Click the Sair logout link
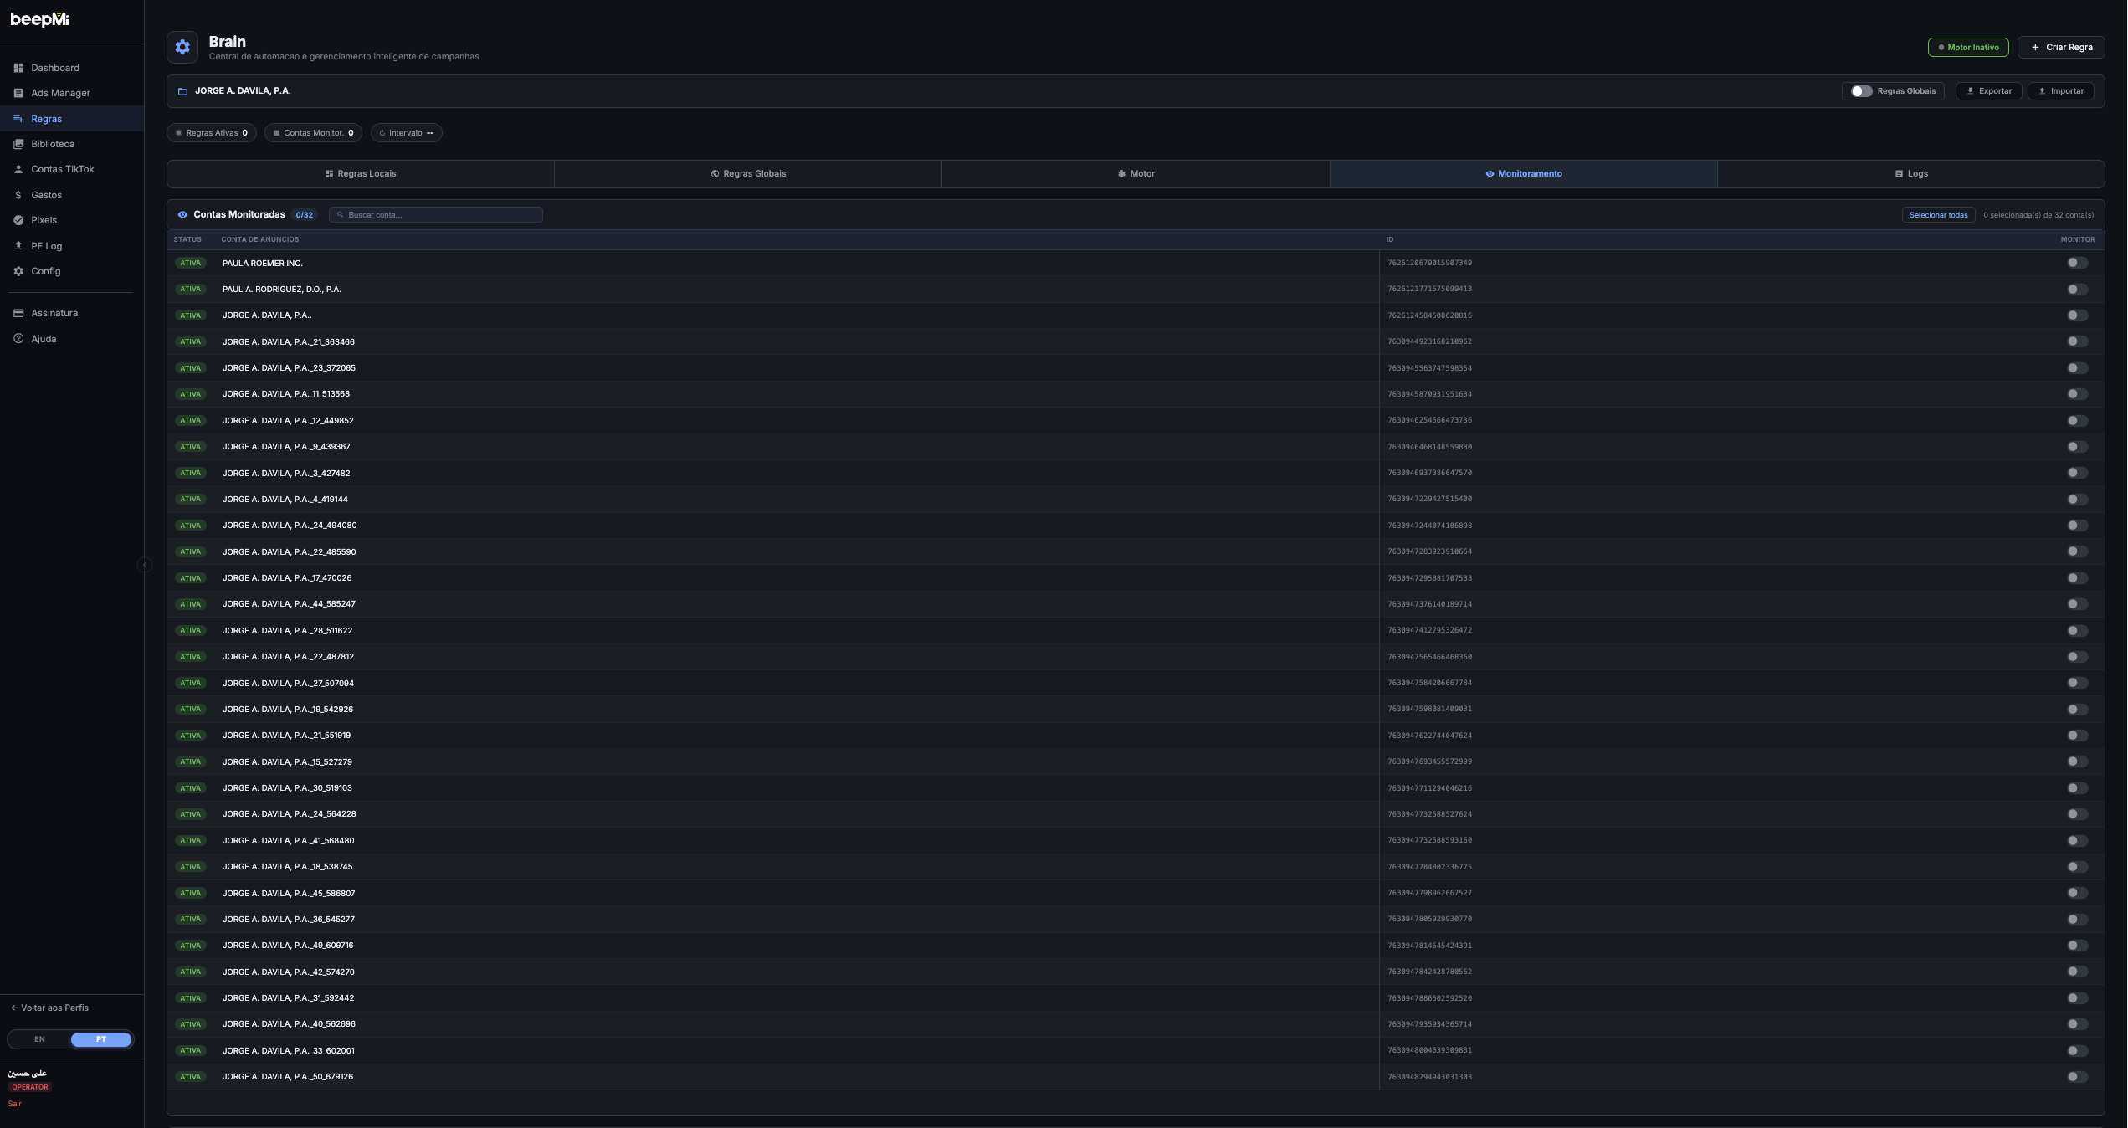Image resolution: width=2128 pixels, height=1128 pixels. coord(15,1104)
